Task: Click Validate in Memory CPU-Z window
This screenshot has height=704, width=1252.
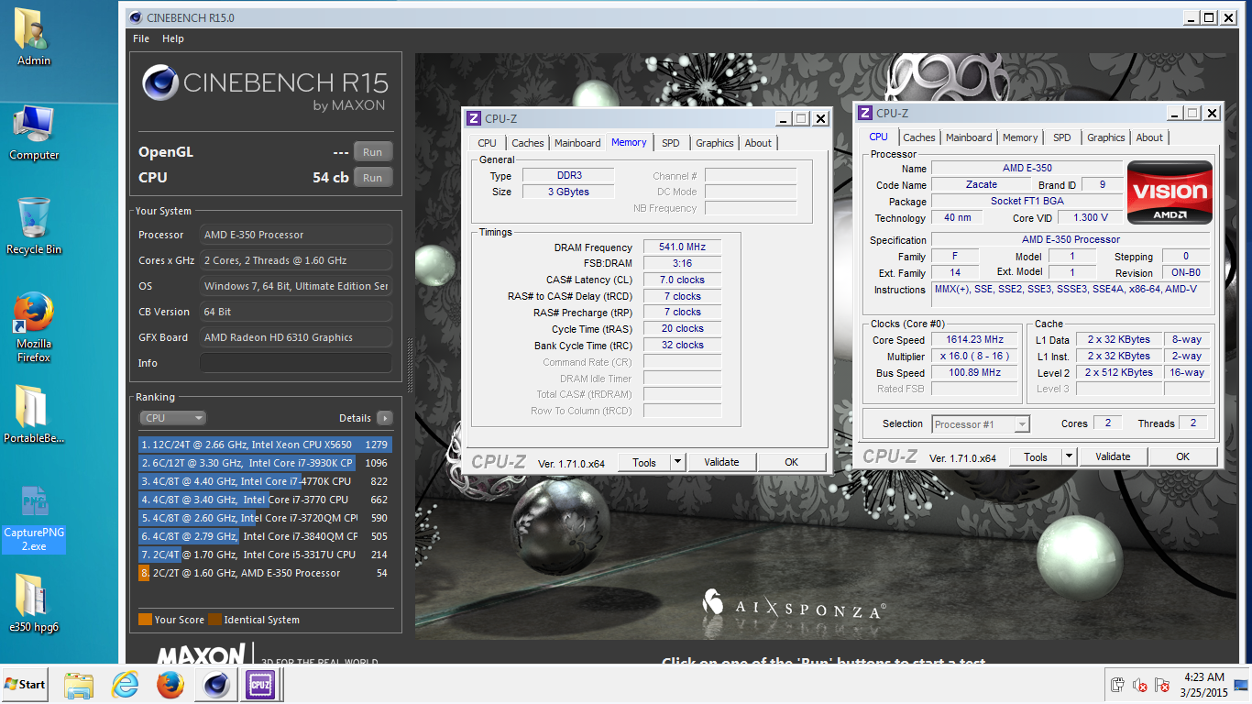Action: coord(721,463)
